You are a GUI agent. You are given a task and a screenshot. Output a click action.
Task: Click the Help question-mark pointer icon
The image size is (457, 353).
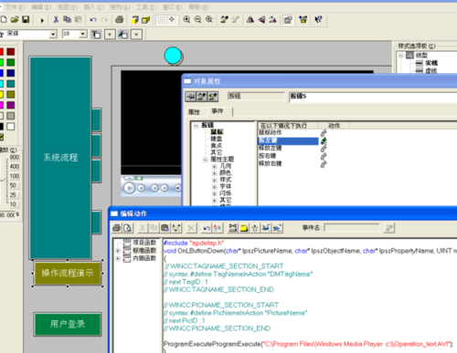318,20
